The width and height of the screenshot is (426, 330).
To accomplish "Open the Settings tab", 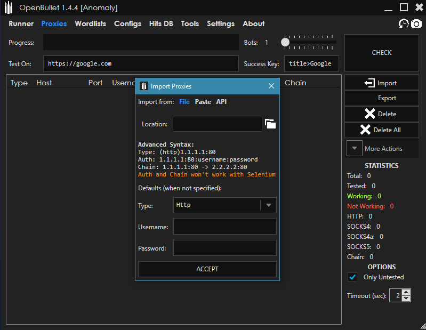I will tap(221, 23).
